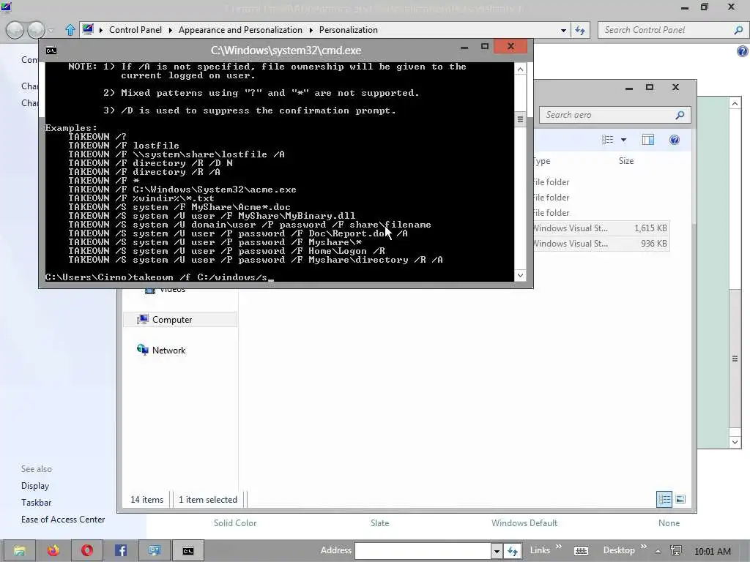Show hidden tray icons arrow
Viewport: 750px width, 562px height.
coord(658,551)
